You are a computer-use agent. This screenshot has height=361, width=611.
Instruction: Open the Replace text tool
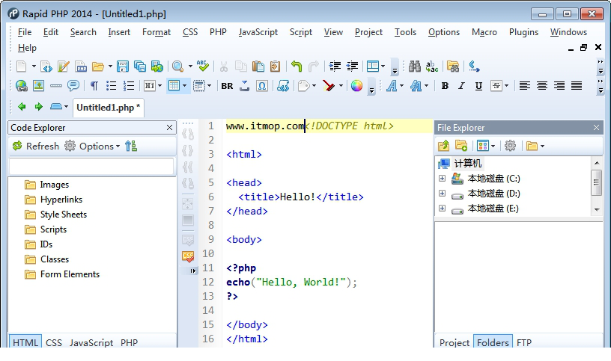coord(432,67)
